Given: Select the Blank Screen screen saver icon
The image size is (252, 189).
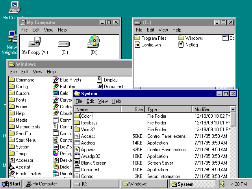Looking at the screenshot, I should pos(77,163).
